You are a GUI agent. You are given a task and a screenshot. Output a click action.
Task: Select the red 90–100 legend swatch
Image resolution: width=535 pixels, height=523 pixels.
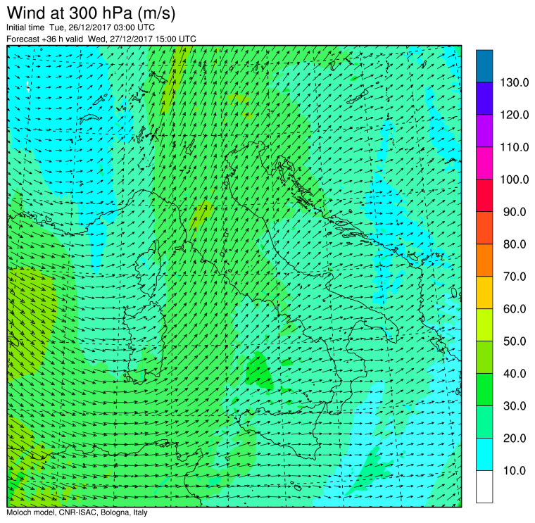point(484,196)
